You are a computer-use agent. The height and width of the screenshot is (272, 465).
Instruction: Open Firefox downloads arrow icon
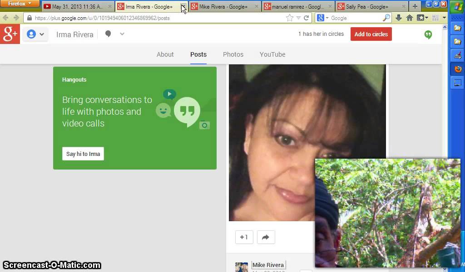[399, 18]
